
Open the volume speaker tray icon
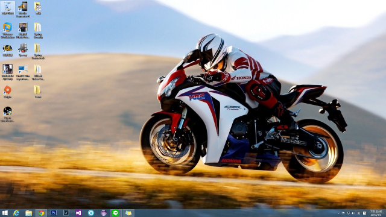point(353,213)
